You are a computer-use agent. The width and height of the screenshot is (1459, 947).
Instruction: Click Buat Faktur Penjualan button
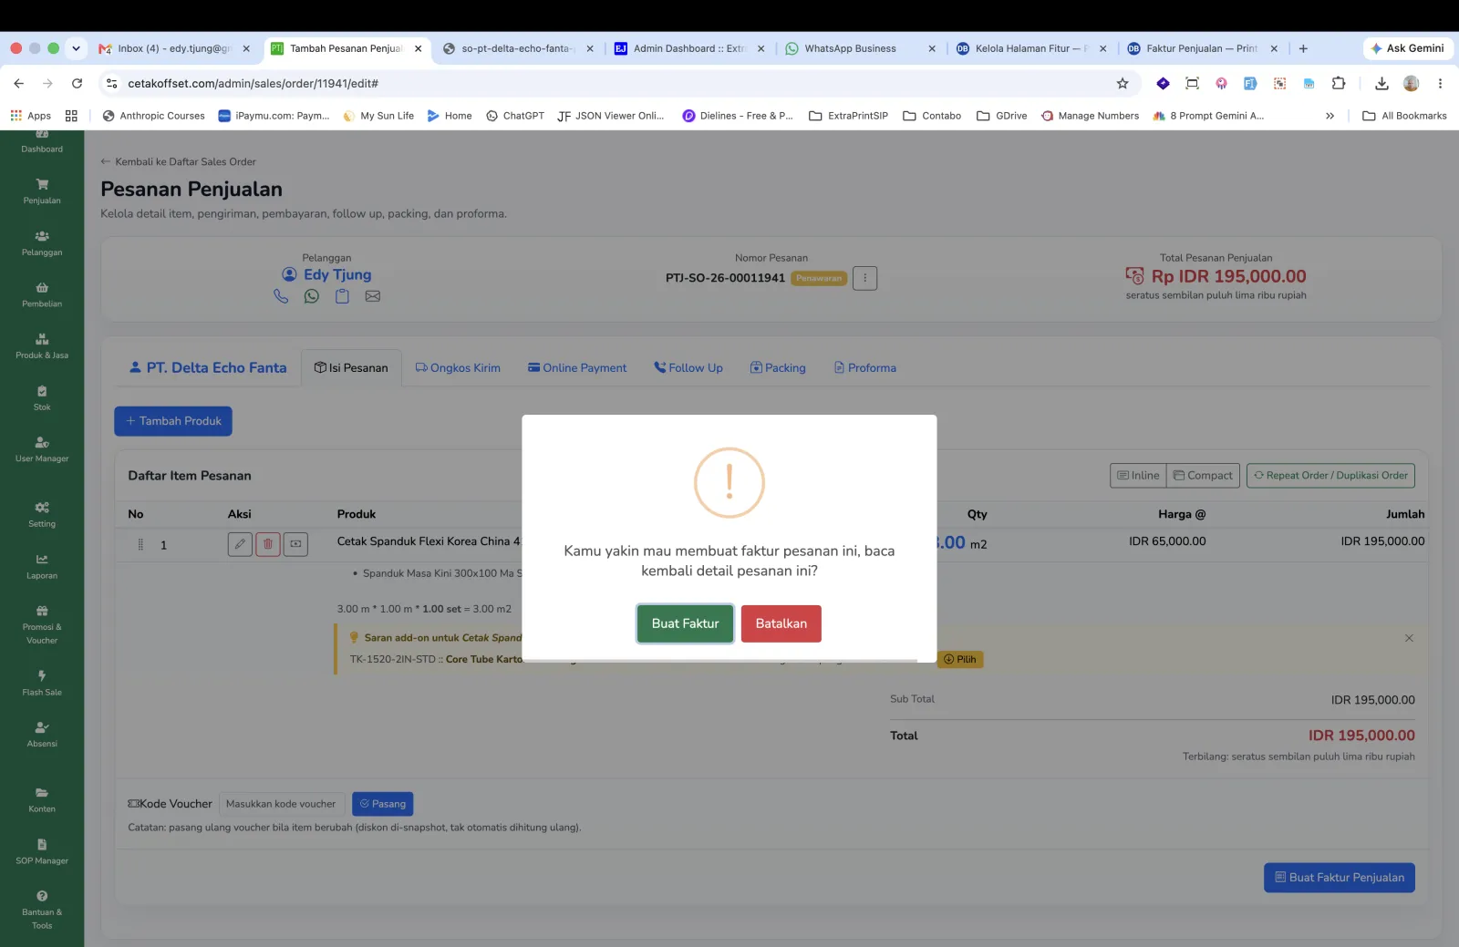click(x=1339, y=878)
